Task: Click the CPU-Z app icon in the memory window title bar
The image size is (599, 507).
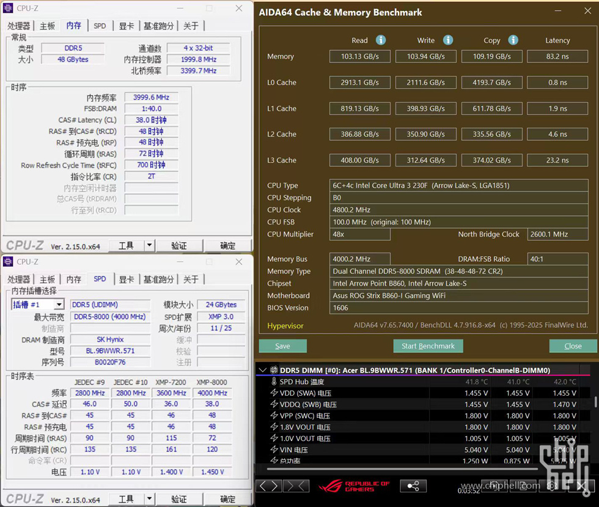Action: click(8, 8)
